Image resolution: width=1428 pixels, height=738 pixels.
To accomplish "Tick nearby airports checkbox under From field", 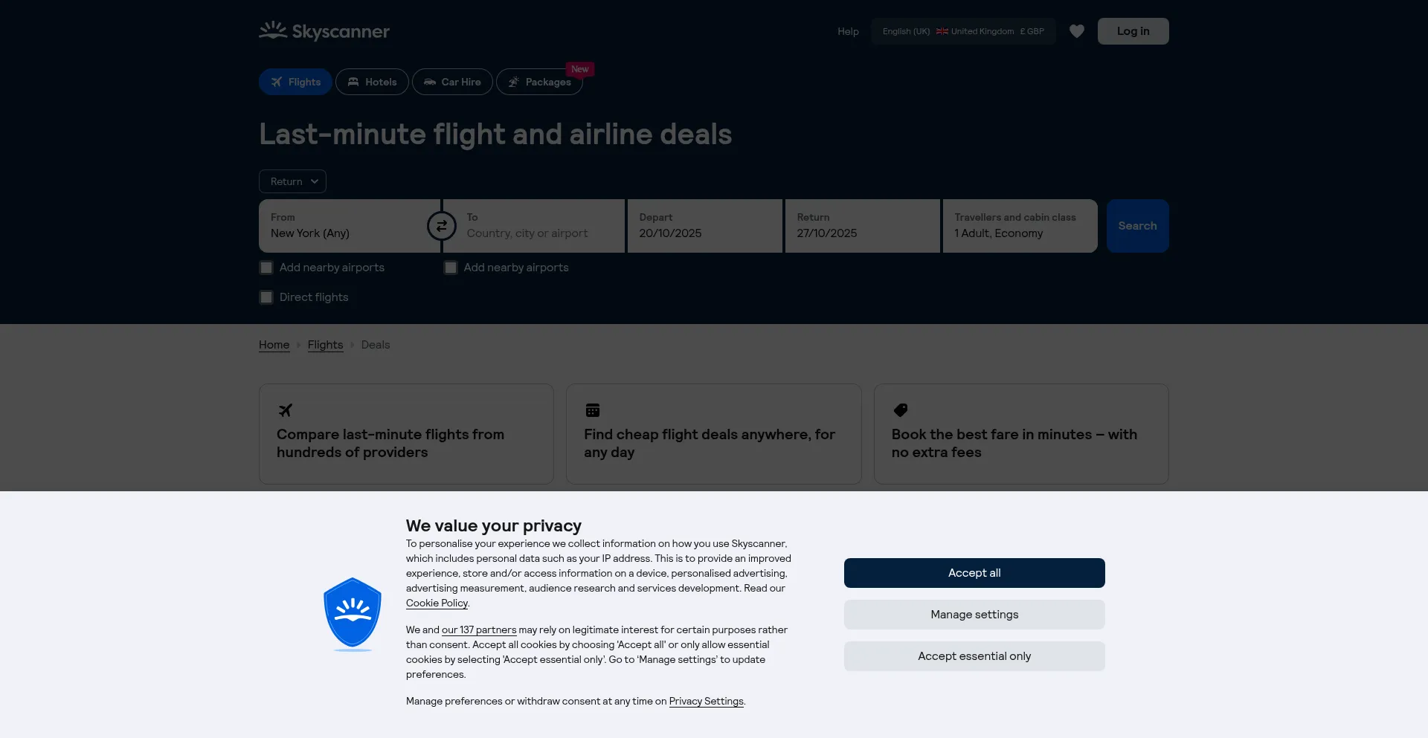I will click(266, 268).
